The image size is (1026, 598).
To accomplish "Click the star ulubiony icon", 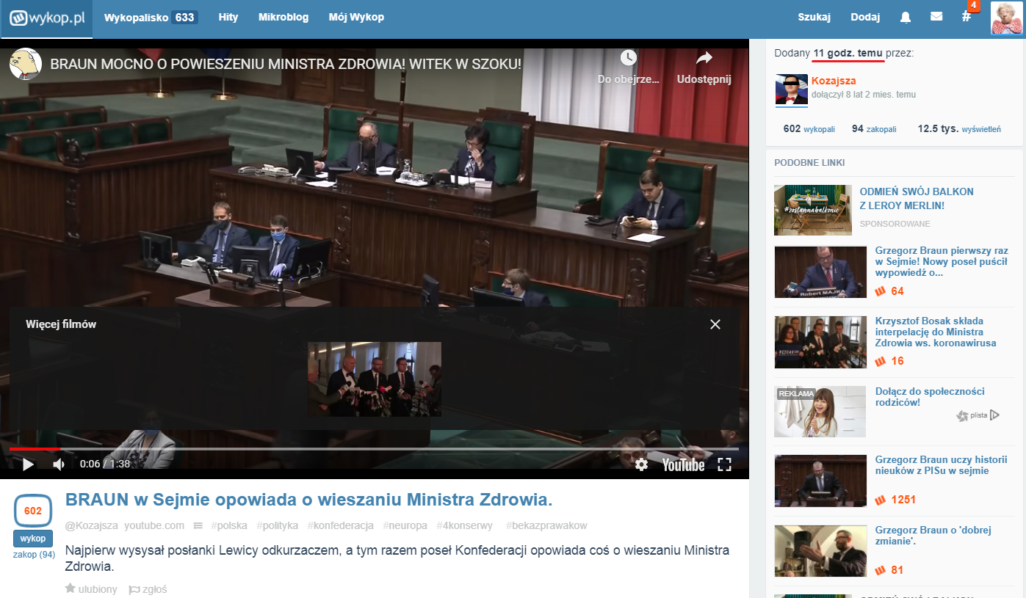I will point(71,588).
